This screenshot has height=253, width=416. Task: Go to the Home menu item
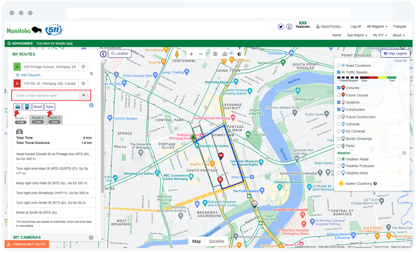[337, 35]
